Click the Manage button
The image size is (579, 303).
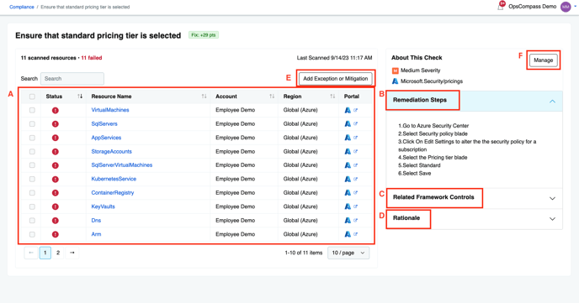click(543, 60)
